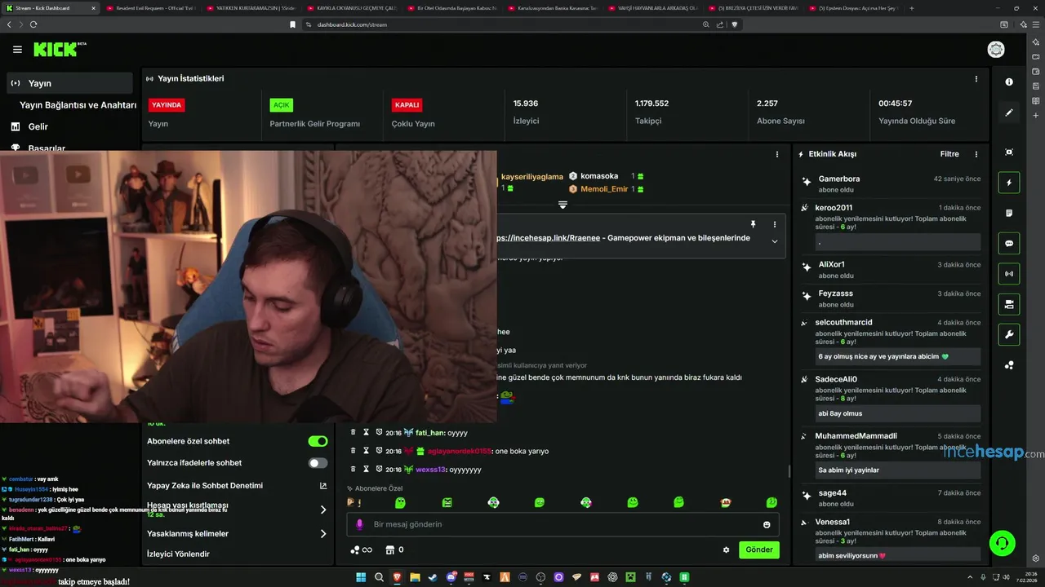Open the Minecraft icon in taskbar
This screenshot has height=587, width=1045.
coord(630,577)
